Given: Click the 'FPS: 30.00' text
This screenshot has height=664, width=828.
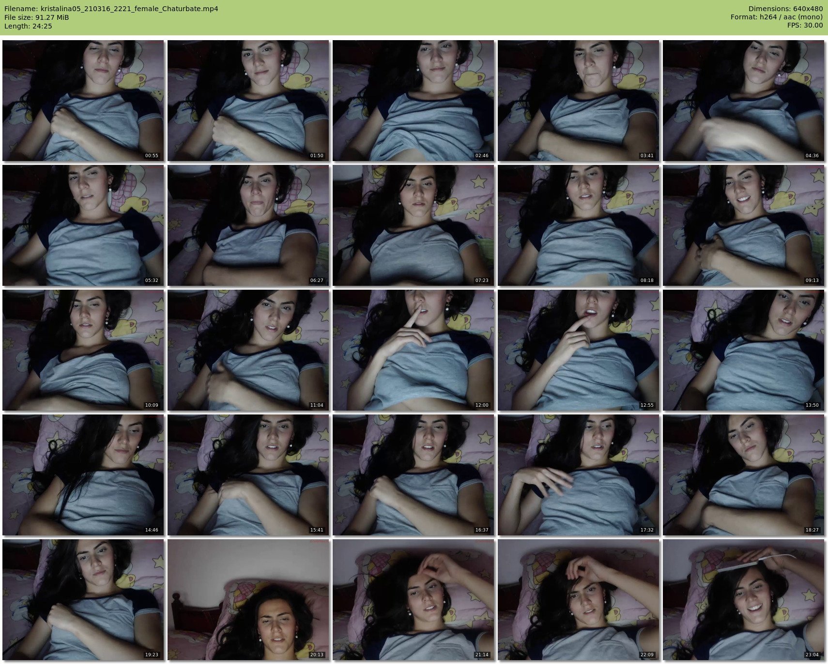Looking at the screenshot, I should coord(805,26).
